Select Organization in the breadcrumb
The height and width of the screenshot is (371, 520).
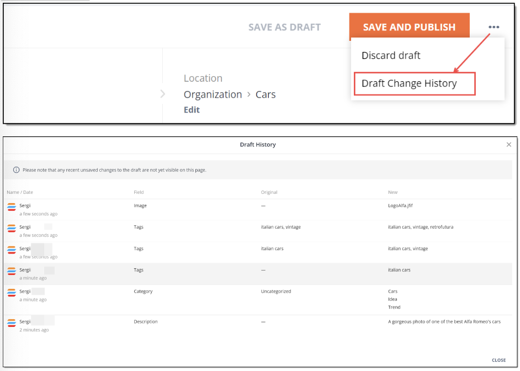pos(213,94)
